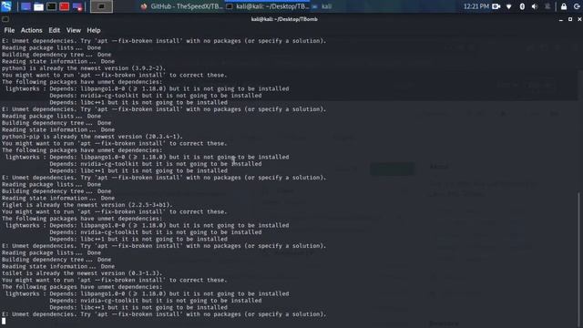Click the terminal cursor block at prompt
The image size is (583, 328).
coord(4,321)
